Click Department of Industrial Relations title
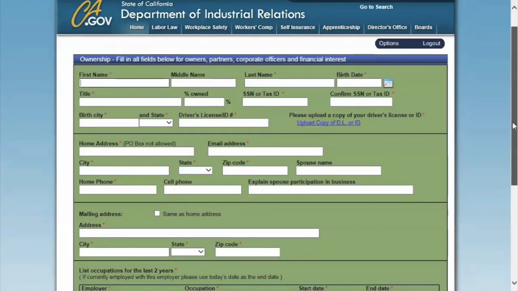The height and width of the screenshot is (291, 518). point(213,14)
